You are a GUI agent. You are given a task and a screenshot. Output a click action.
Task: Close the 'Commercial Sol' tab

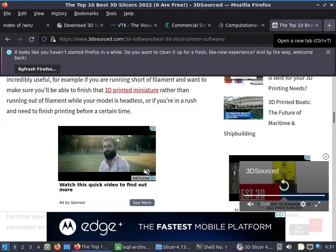(x=209, y=25)
